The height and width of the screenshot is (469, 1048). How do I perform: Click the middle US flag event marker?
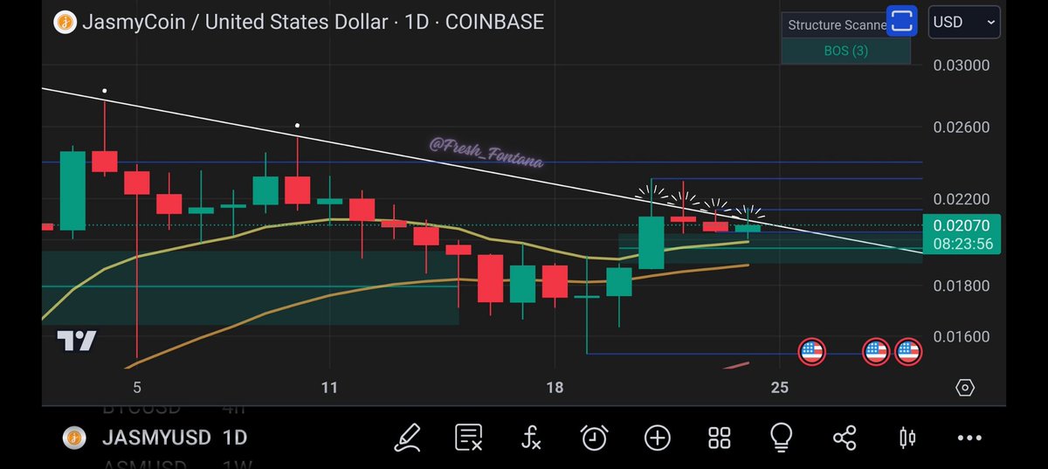point(876,352)
